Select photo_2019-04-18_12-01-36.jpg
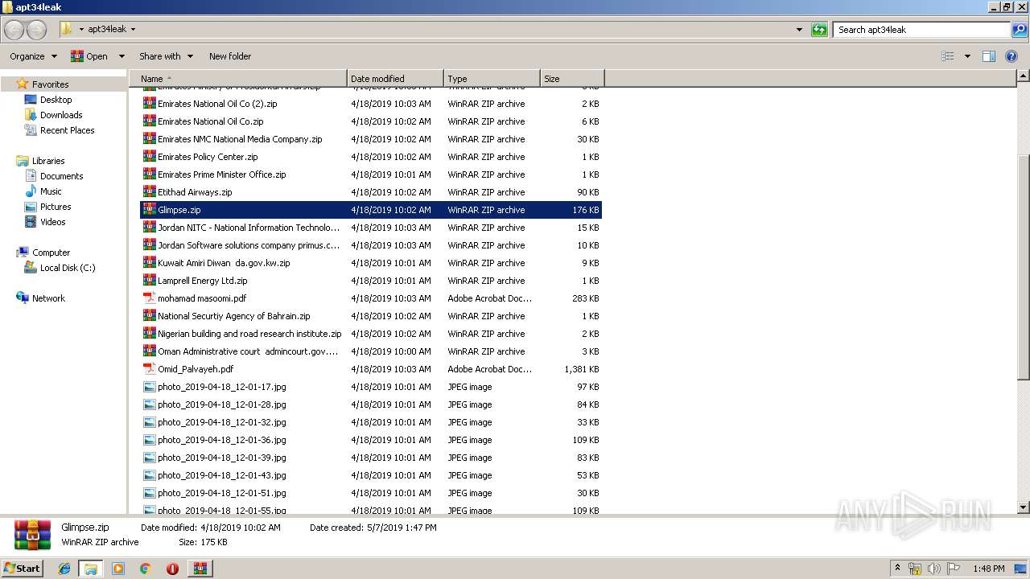This screenshot has width=1030, height=579. click(221, 440)
